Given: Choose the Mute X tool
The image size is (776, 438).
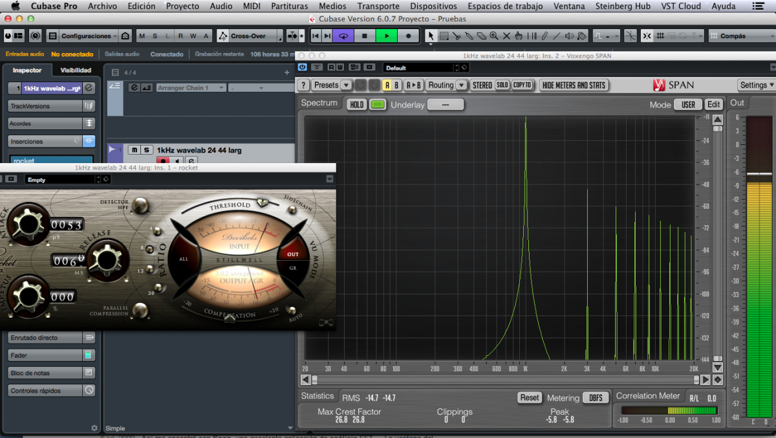Looking at the screenshot, I should 506,36.
